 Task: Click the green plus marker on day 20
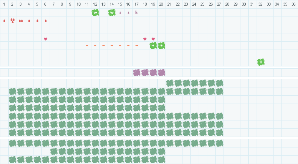click(x=161, y=45)
